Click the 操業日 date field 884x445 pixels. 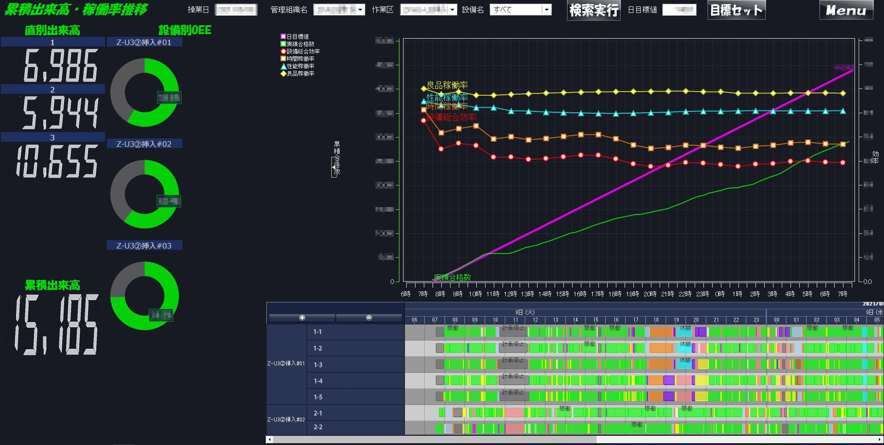(x=236, y=10)
